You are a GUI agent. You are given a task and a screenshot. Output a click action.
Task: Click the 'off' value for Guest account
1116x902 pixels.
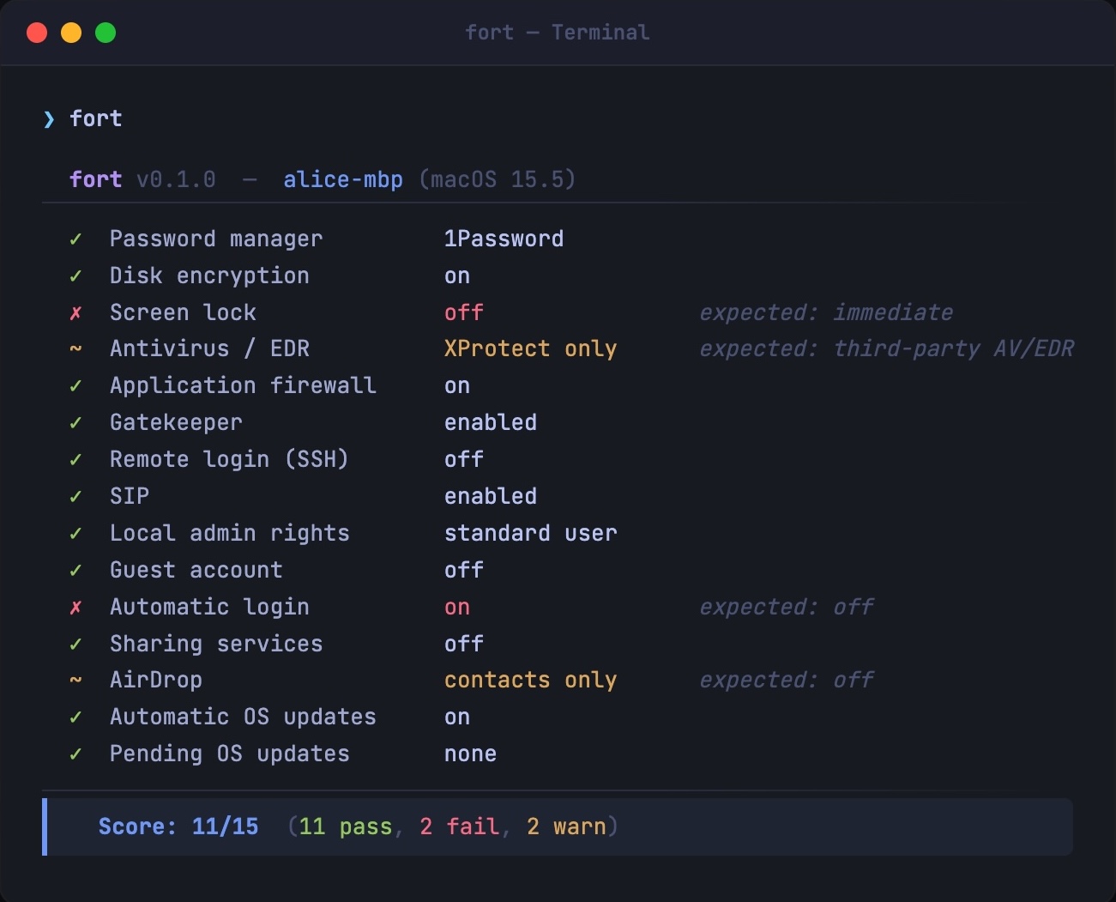point(464,570)
